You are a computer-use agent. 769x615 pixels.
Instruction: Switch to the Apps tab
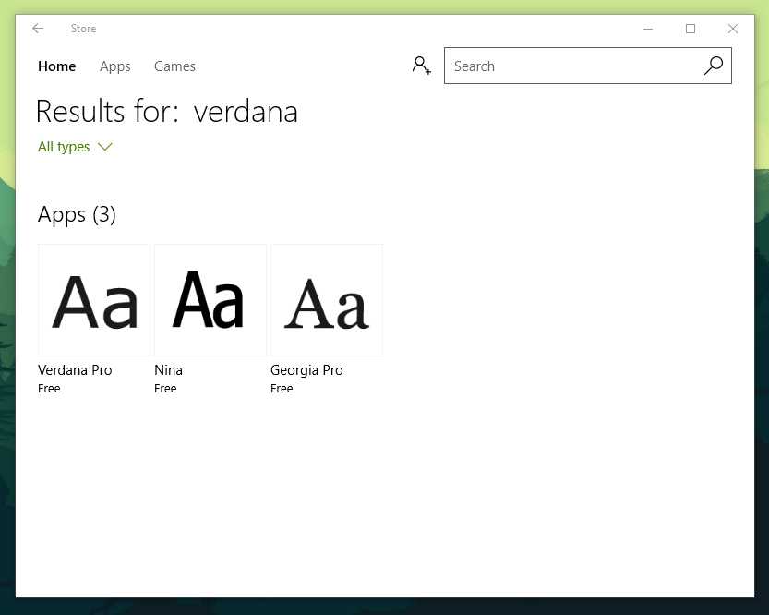pyautogui.click(x=115, y=66)
